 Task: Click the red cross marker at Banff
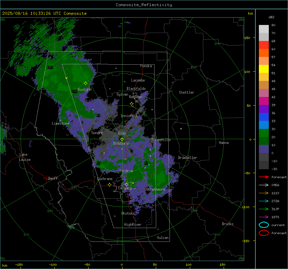[46, 178]
